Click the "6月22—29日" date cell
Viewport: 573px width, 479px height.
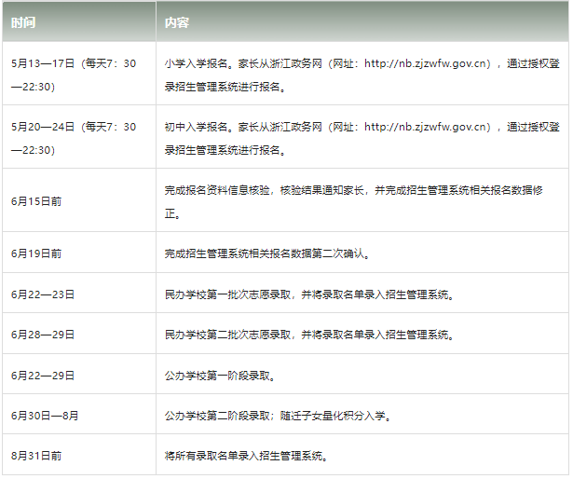click(43, 376)
